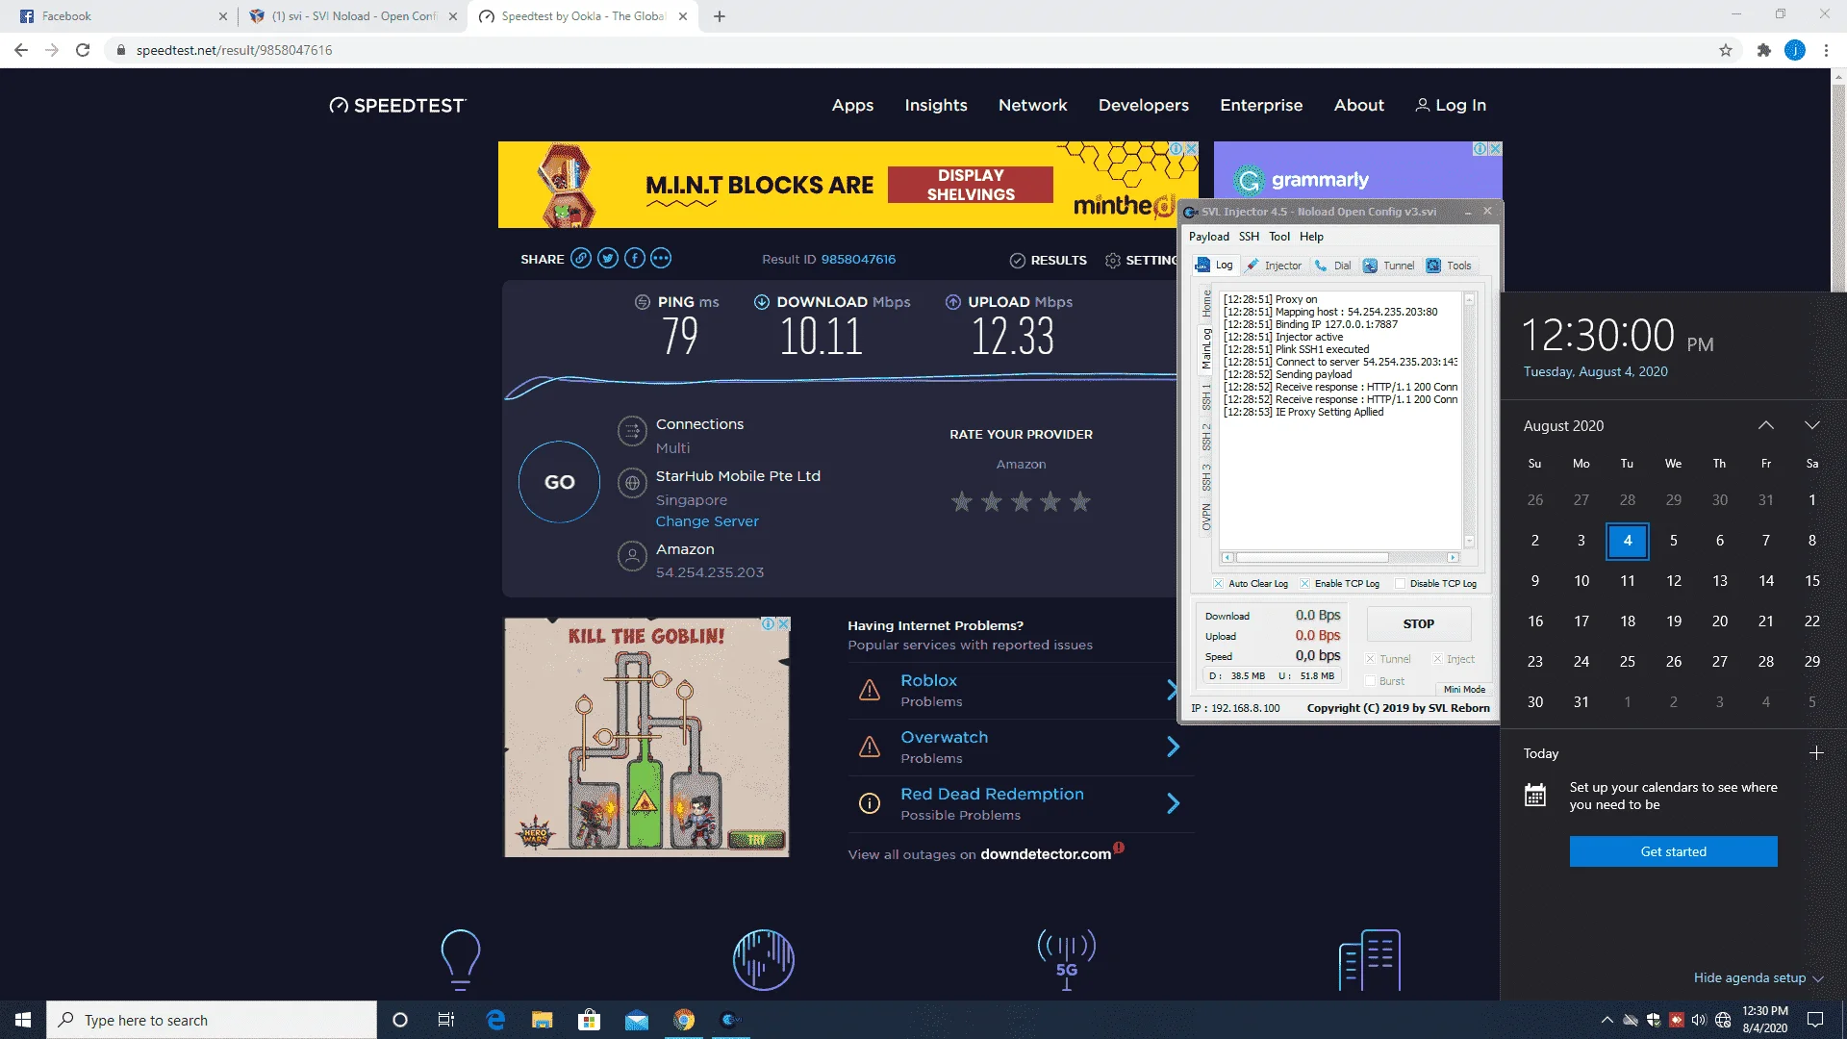This screenshot has height=1039, width=1847.
Task: Click the STOP button in SVI Injector
Action: (x=1418, y=623)
